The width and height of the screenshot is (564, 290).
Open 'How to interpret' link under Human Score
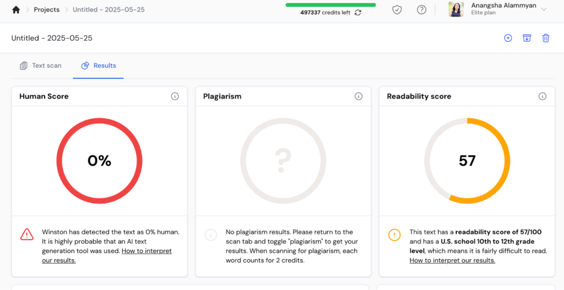(x=147, y=251)
